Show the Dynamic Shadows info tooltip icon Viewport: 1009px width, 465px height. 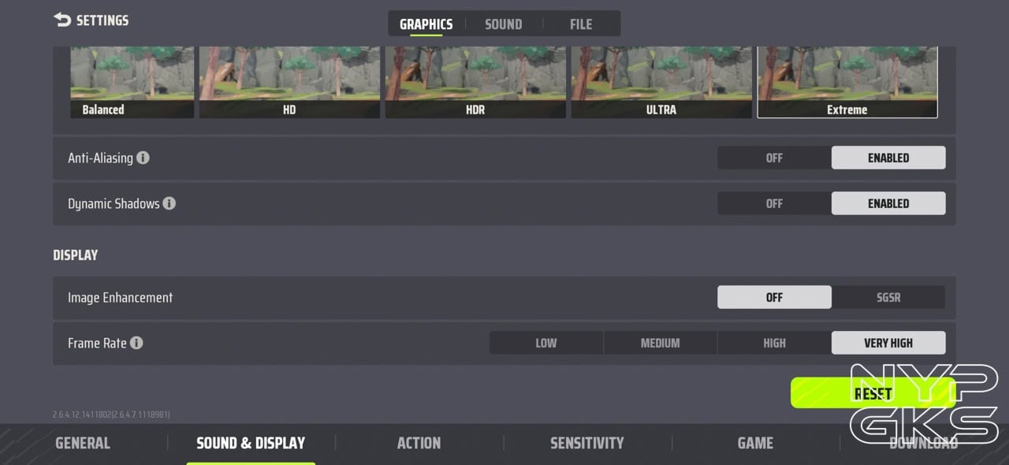pyautogui.click(x=169, y=203)
